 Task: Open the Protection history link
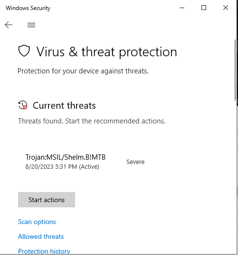[x=44, y=251]
